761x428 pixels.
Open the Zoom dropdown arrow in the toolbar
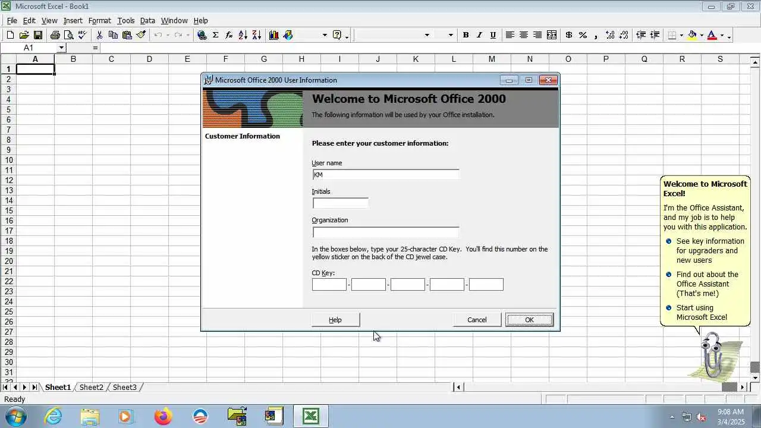click(x=325, y=35)
